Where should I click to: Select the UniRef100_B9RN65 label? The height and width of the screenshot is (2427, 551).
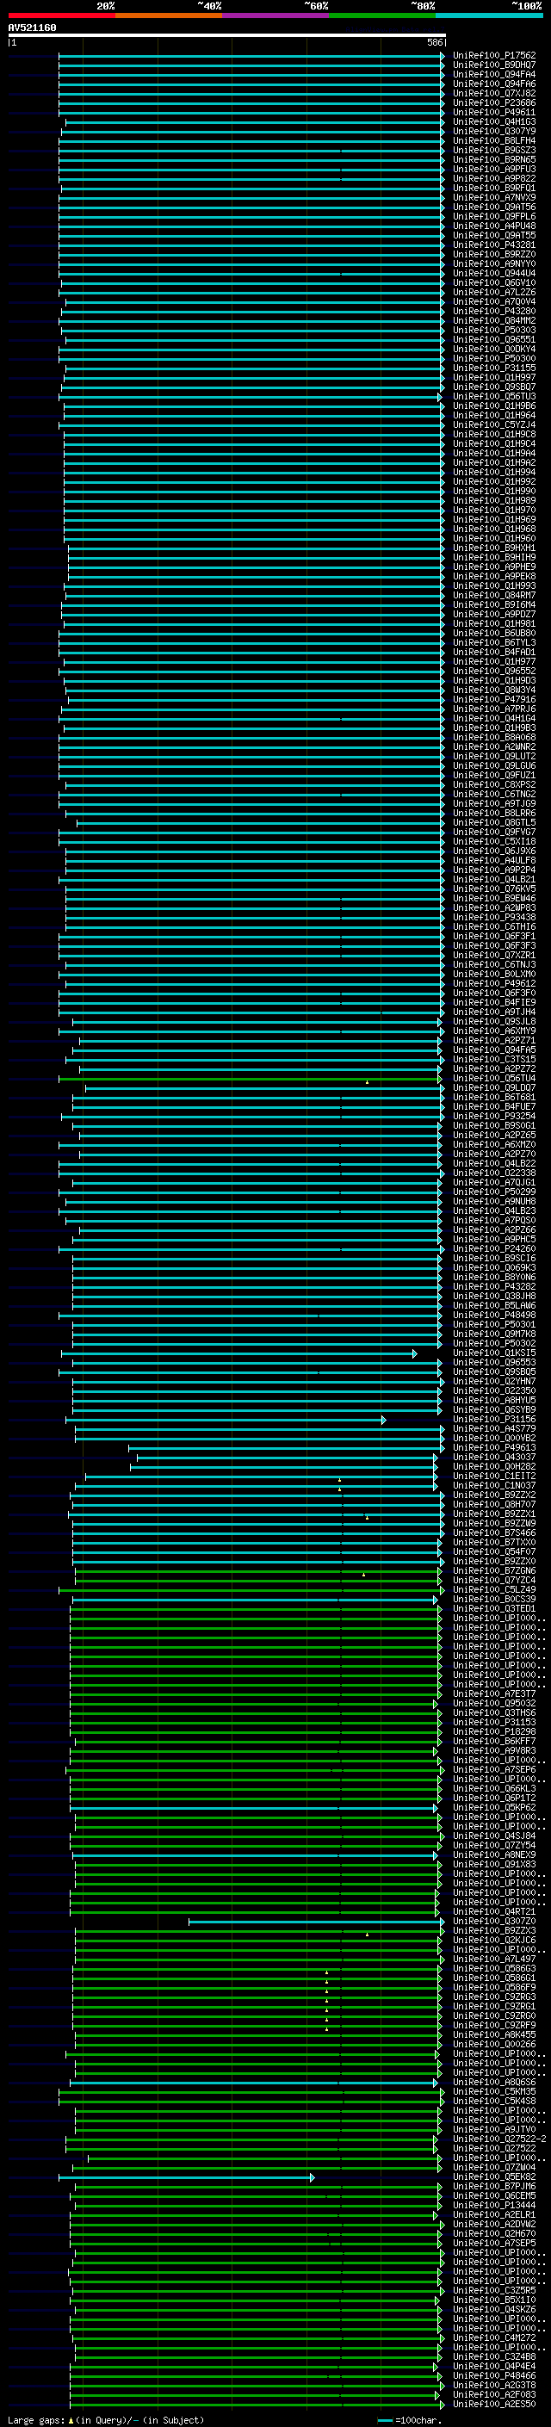click(x=493, y=159)
